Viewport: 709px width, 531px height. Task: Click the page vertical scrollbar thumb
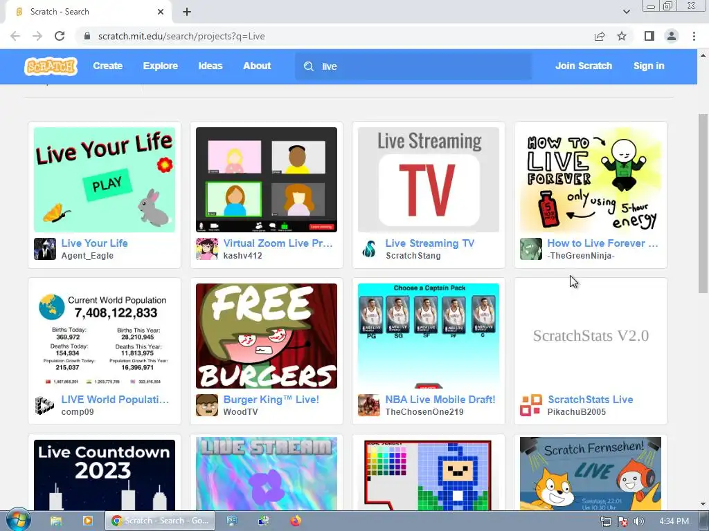703,203
